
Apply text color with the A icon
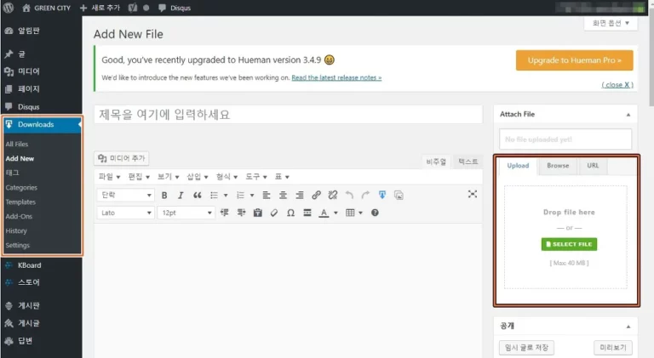coord(324,213)
